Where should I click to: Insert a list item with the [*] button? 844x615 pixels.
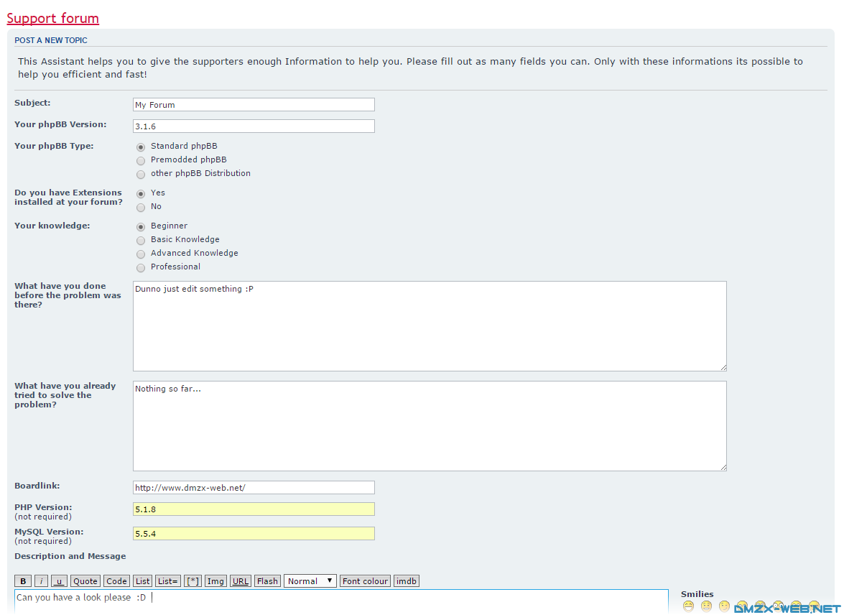click(x=192, y=581)
